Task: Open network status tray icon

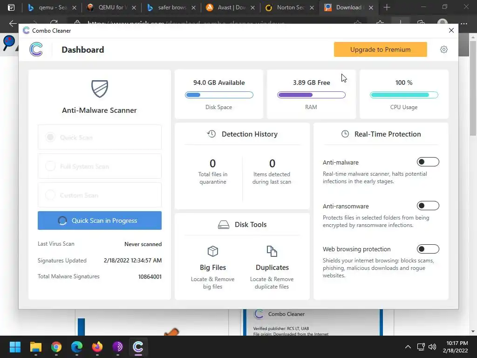Action: pos(421,347)
